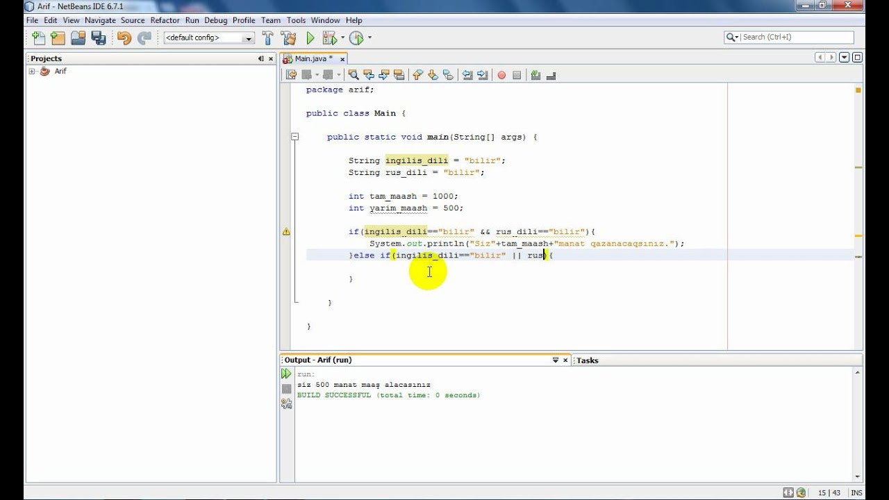Re-run the program from Output panel
The image size is (889, 500).
[286, 374]
